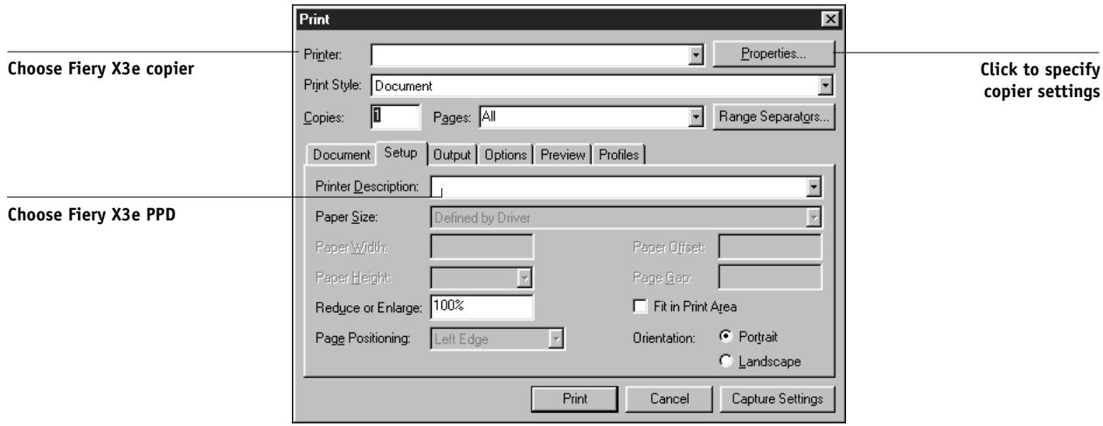Open the Output tab
The height and width of the screenshot is (426, 1103).
[453, 156]
